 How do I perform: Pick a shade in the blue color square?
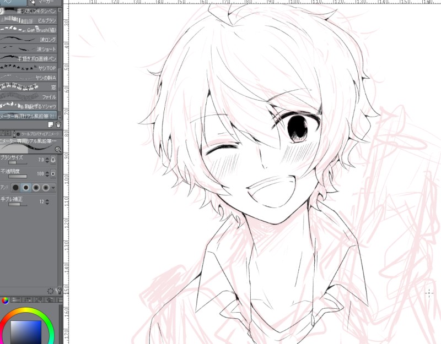[x=26, y=332]
